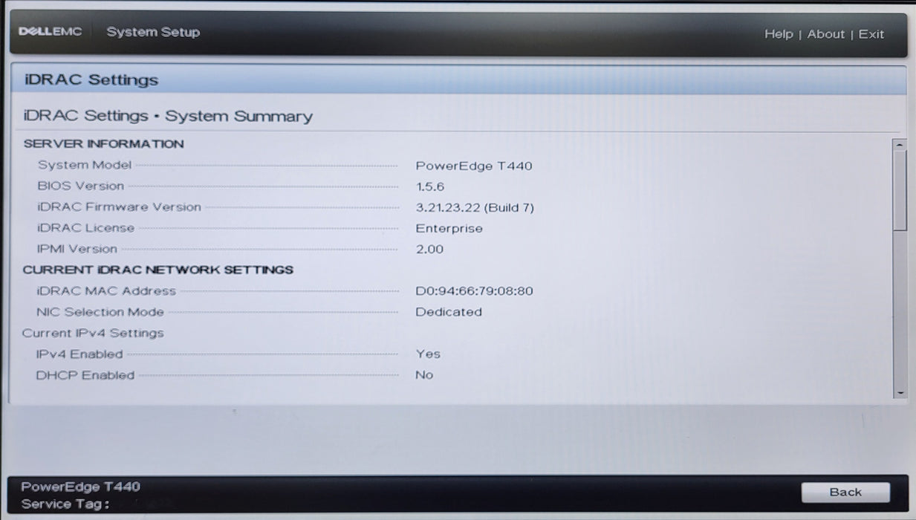Click the iDRAC Firmware Version label
Image resolution: width=916 pixels, height=520 pixels.
tap(119, 207)
